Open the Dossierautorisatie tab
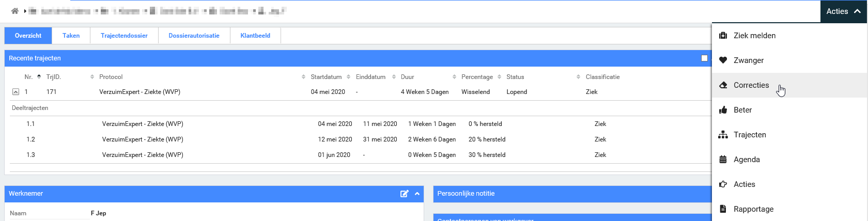This screenshot has height=221, width=868. (x=194, y=36)
